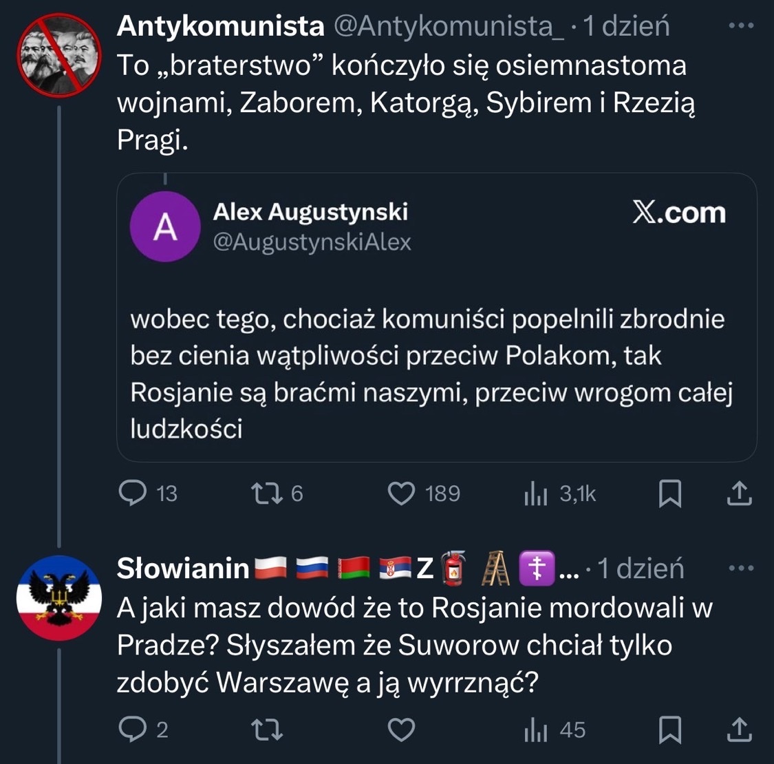This screenshot has height=764, width=774.
Task: Open more options menu for Antykomunista's post
Action: click(741, 26)
